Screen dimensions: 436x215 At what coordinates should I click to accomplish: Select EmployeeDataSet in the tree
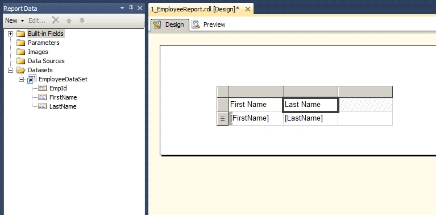[63, 79]
